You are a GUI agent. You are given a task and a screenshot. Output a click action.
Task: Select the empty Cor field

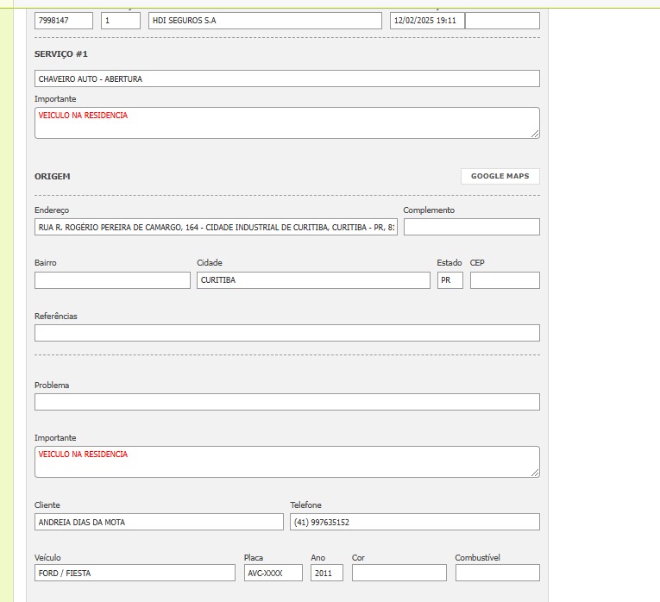click(399, 573)
